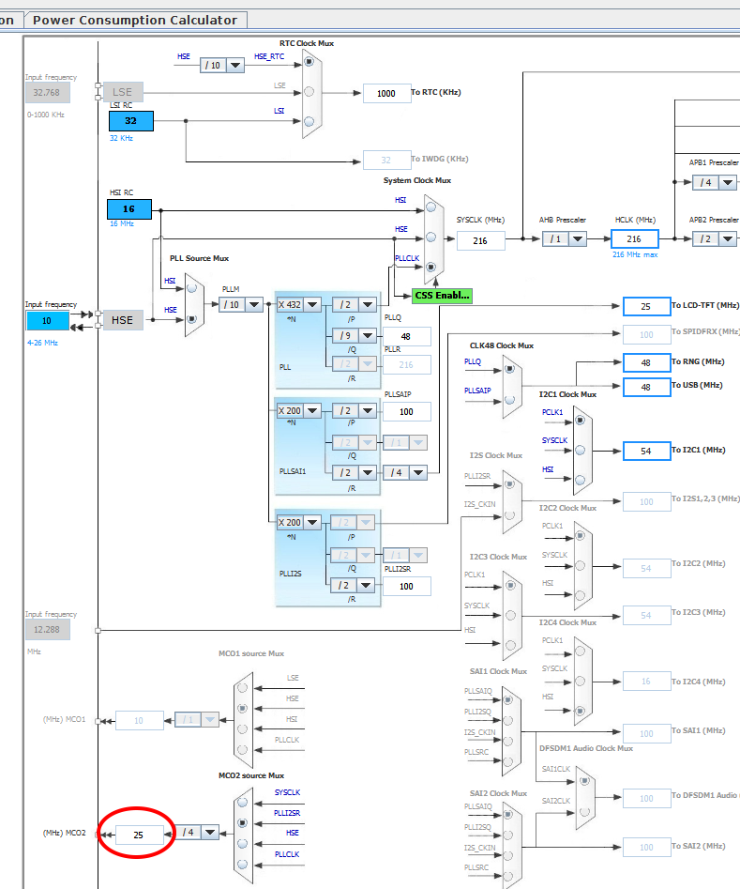The height and width of the screenshot is (889, 740).
Task: Click the MCO2 output value box
Action: coord(139,835)
